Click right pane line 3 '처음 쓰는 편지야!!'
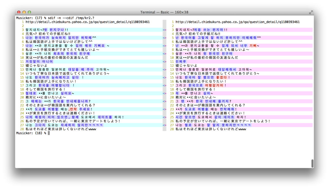 click(x=211, y=30)
